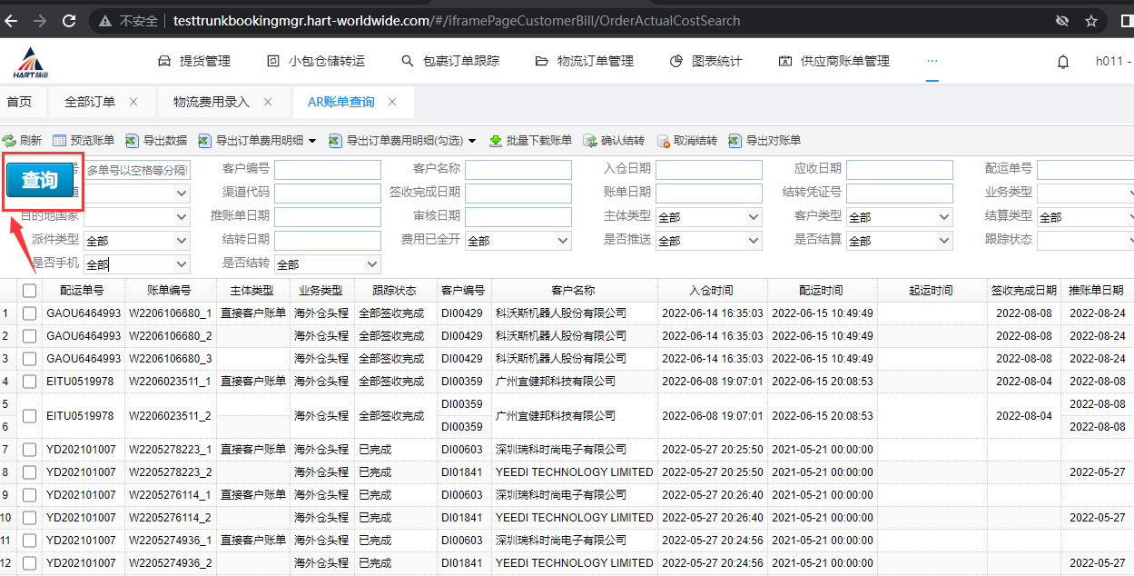Open the notification bell
The width and height of the screenshot is (1134, 576).
tap(1063, 62)
